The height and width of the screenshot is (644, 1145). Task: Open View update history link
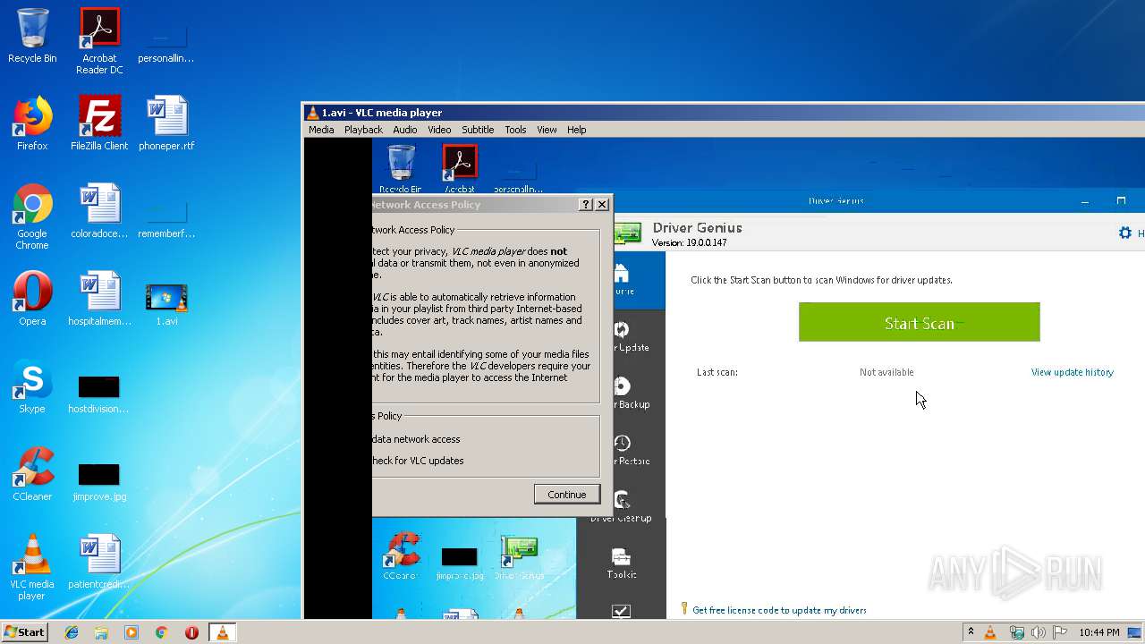tap(1072, 372)
